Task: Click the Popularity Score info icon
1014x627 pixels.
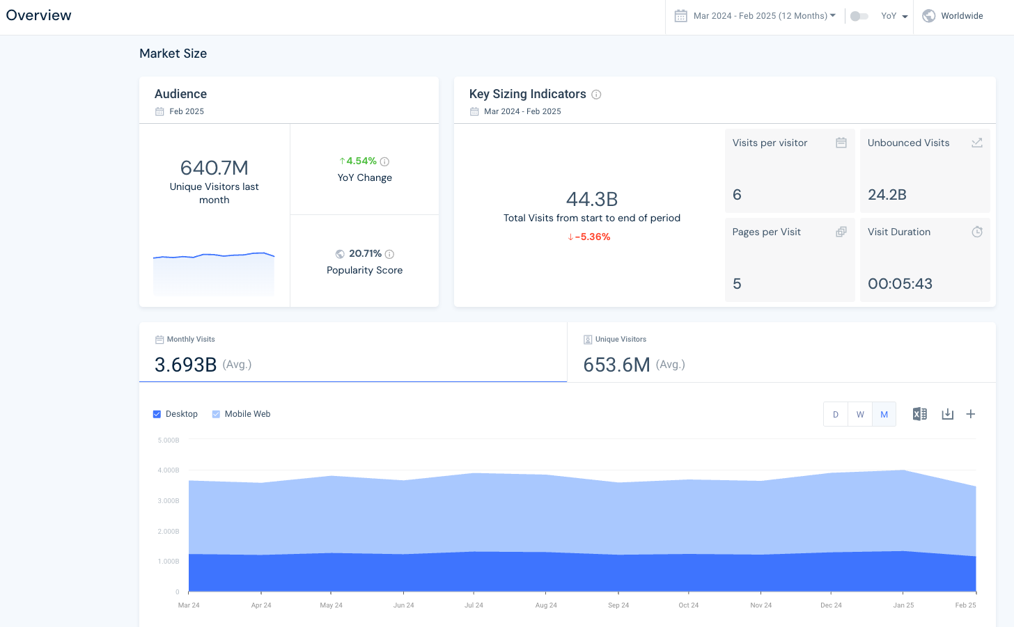Action: (x=389, y=254)
